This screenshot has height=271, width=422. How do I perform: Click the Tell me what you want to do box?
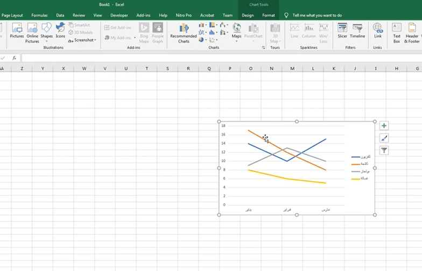[x=317, y=15]
